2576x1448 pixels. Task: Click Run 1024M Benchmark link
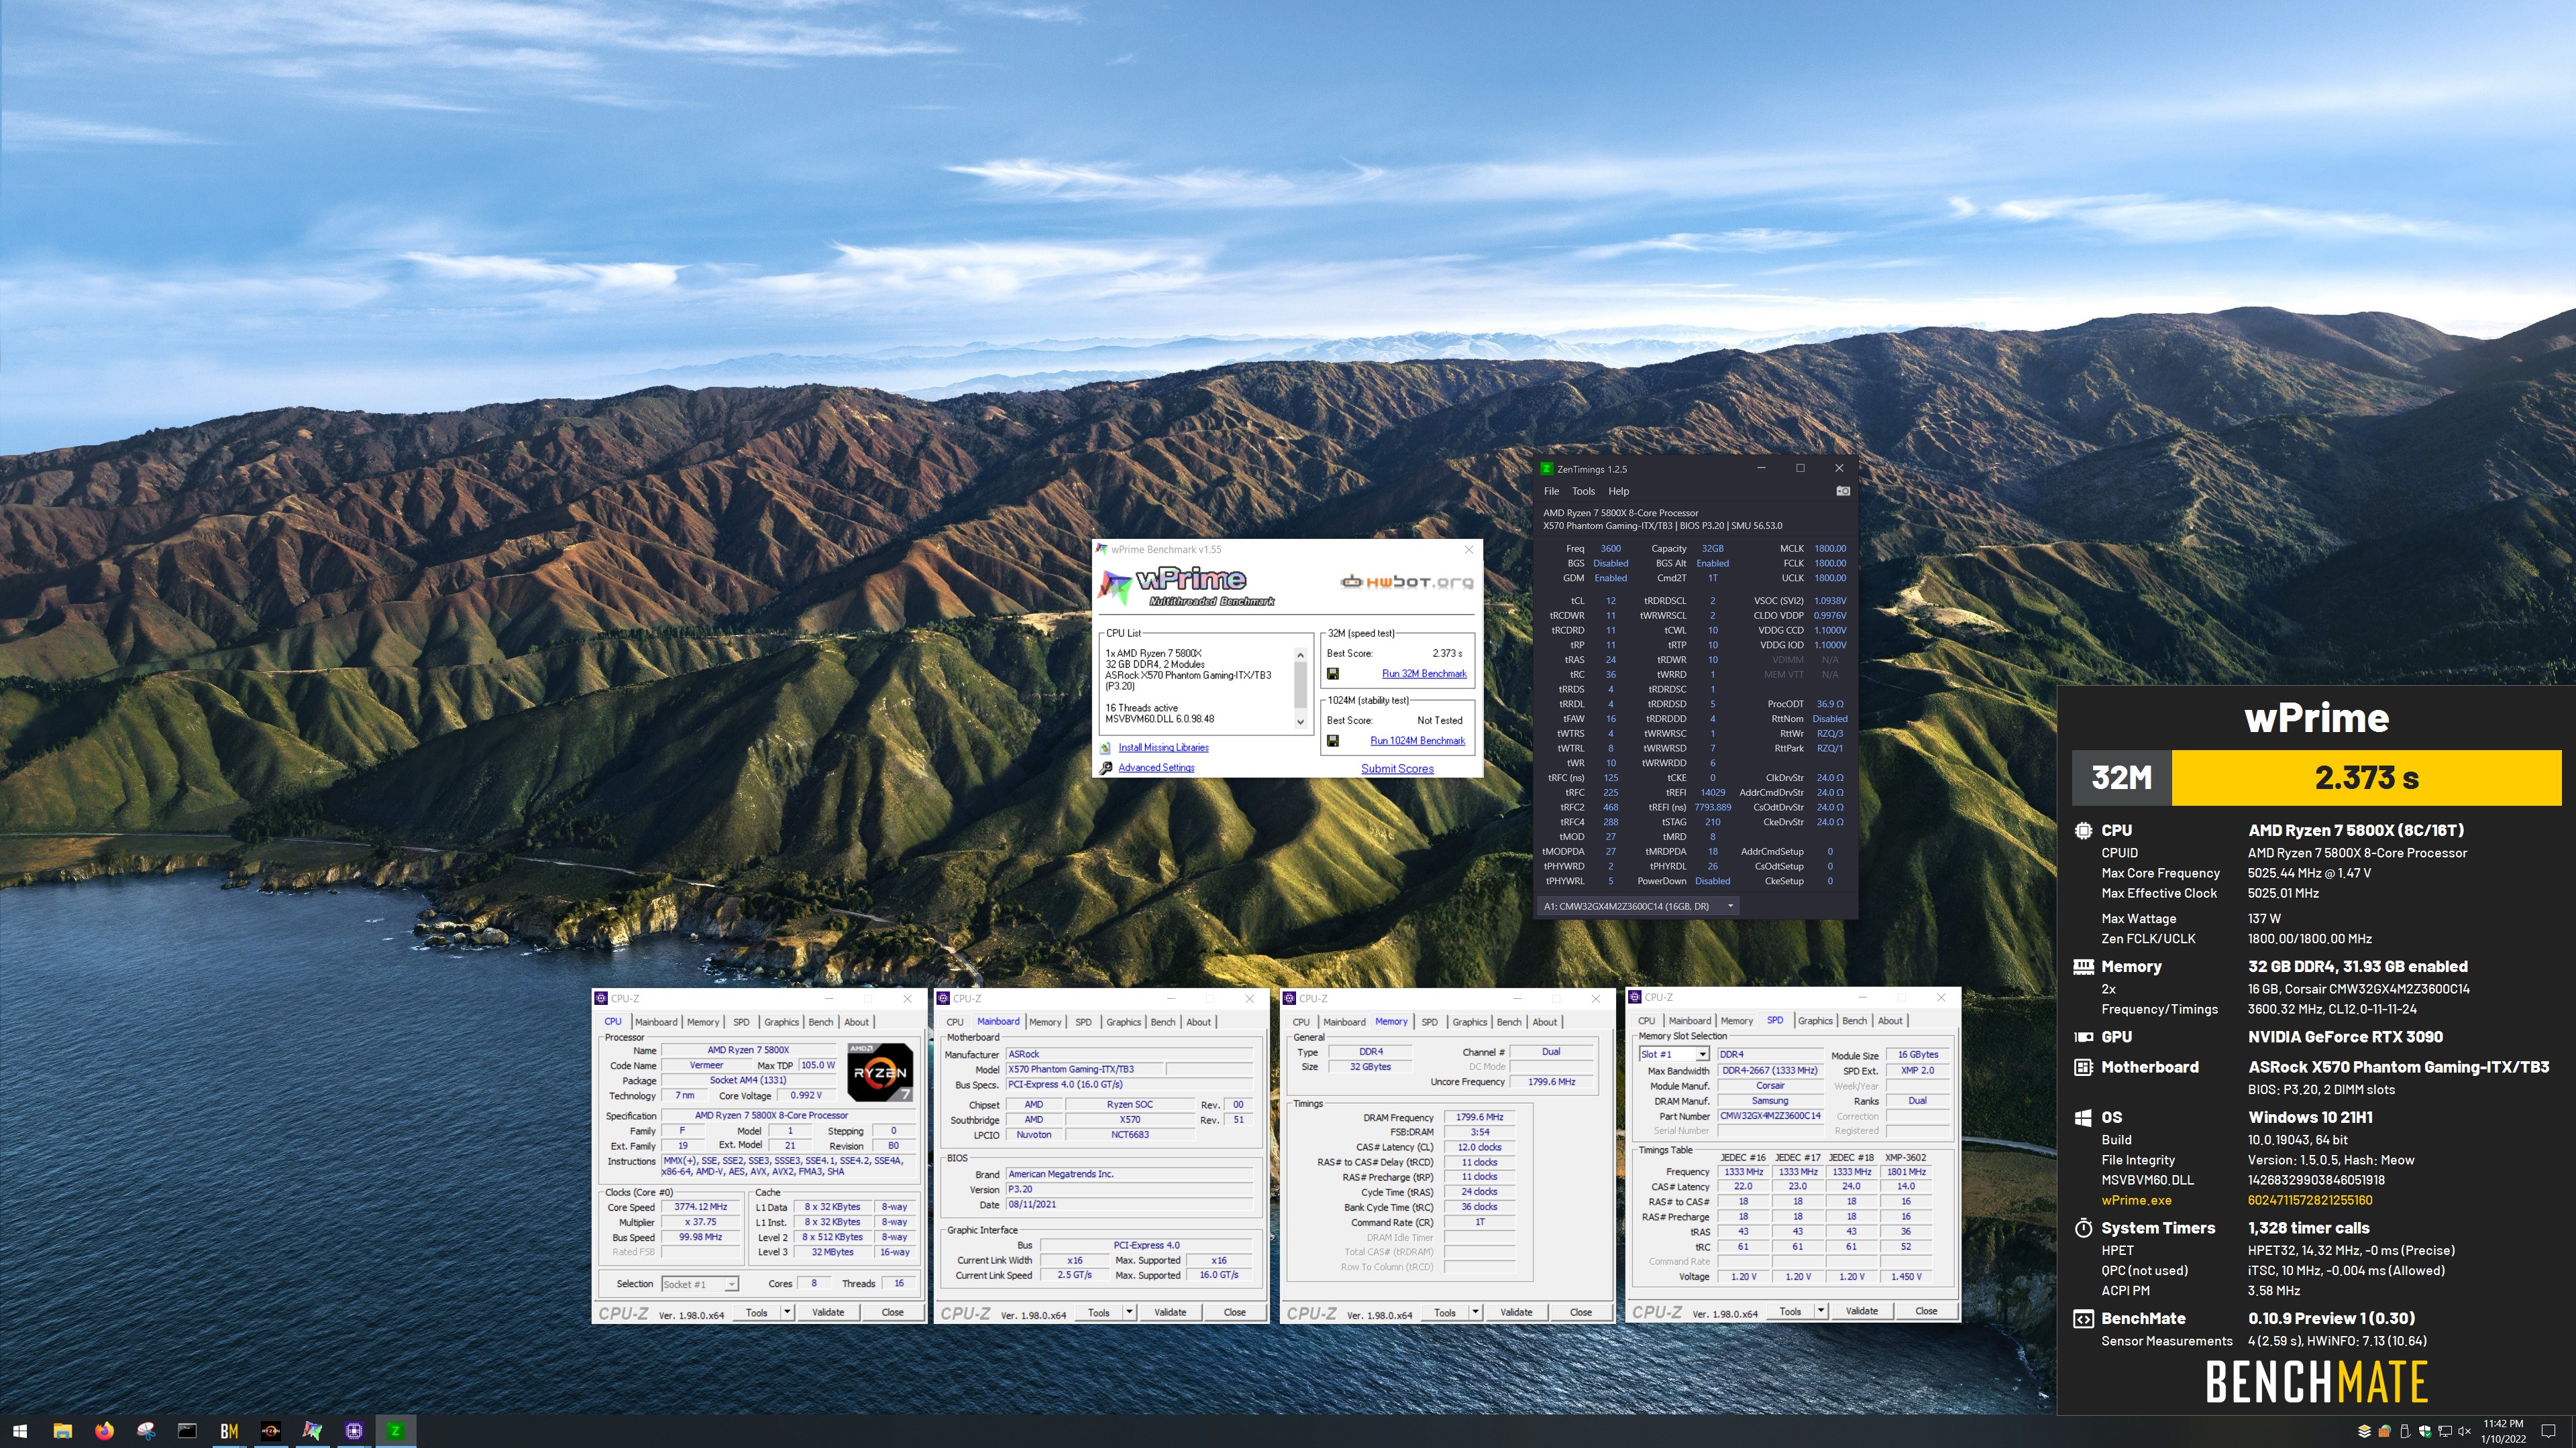tap(1417, 741)
